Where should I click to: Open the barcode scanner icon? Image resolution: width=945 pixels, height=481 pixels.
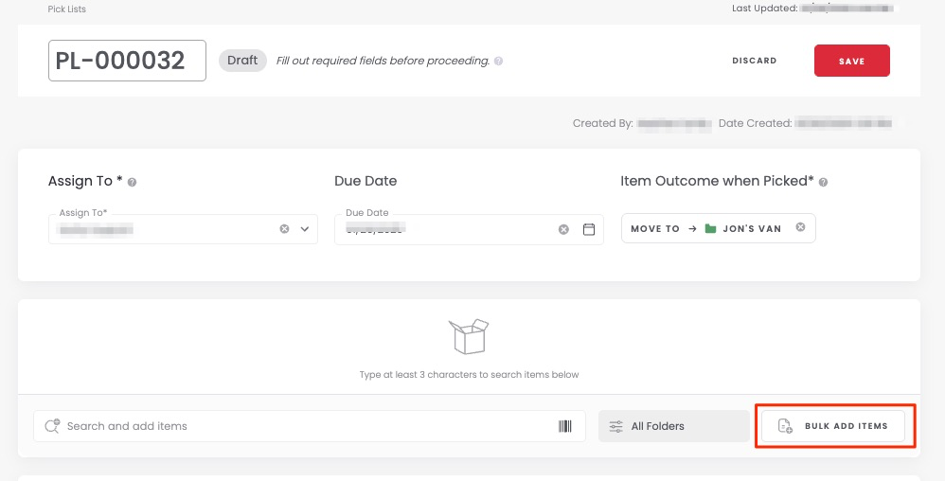565,426
